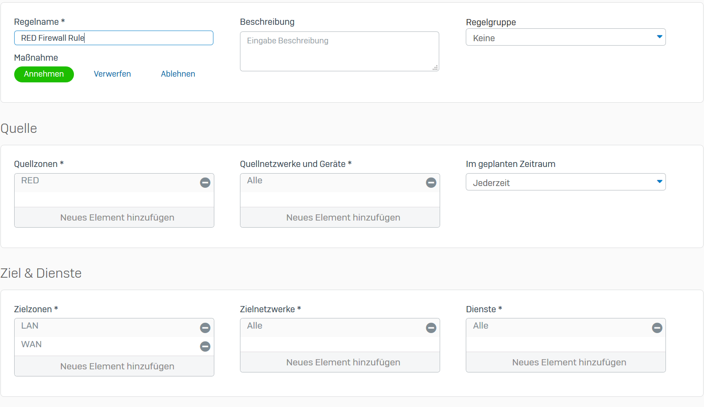Remove Alle from Dienste list
The height and width of the screenshot is (407, 704).
657,328
